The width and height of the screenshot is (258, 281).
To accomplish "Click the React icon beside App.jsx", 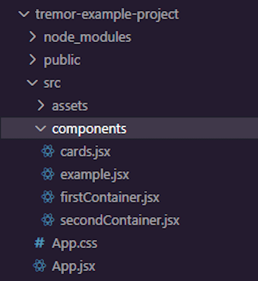I will pos(40,266).
